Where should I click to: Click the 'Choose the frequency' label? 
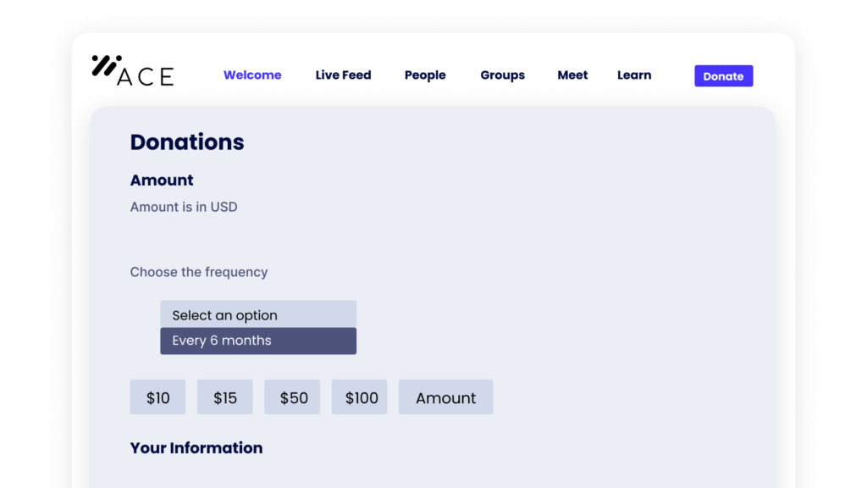[199, 272]
